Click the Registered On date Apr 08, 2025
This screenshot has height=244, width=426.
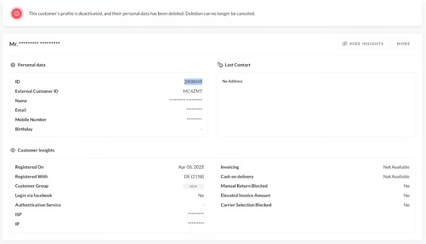191,167
